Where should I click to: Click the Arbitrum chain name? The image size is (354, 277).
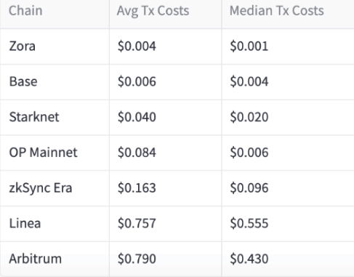click(x=36, y=259)
